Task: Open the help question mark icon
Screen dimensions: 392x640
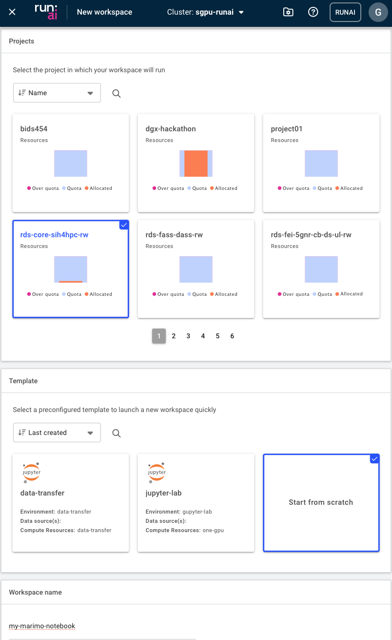Action: (314, 12)
